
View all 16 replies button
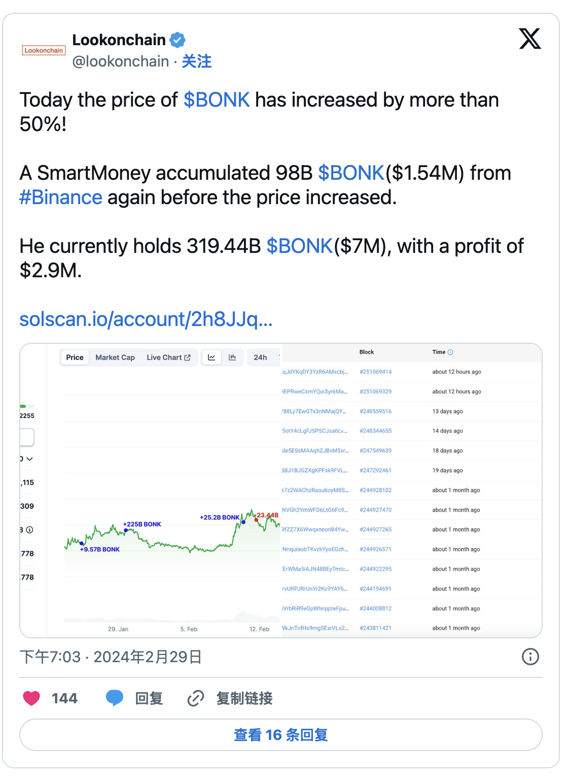(281, 735)
